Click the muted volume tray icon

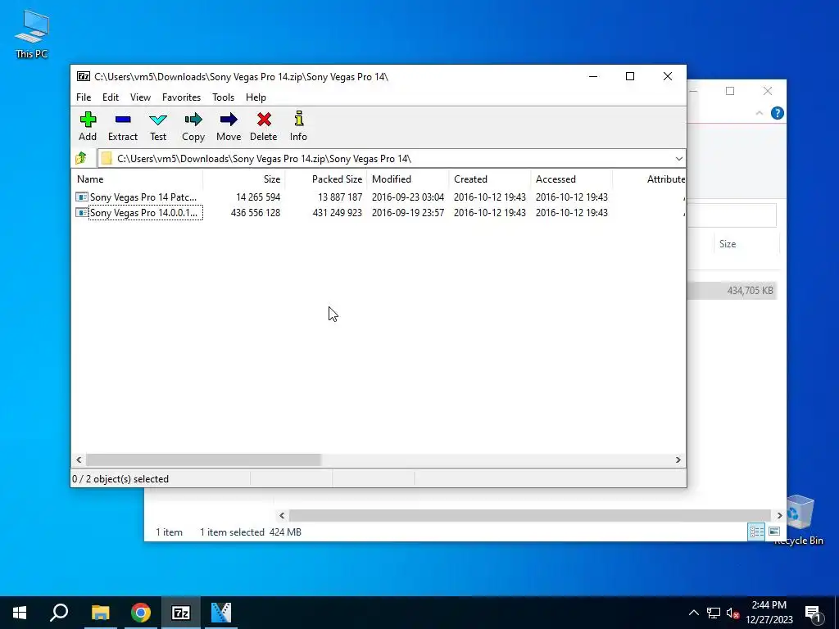coord(732,613)
